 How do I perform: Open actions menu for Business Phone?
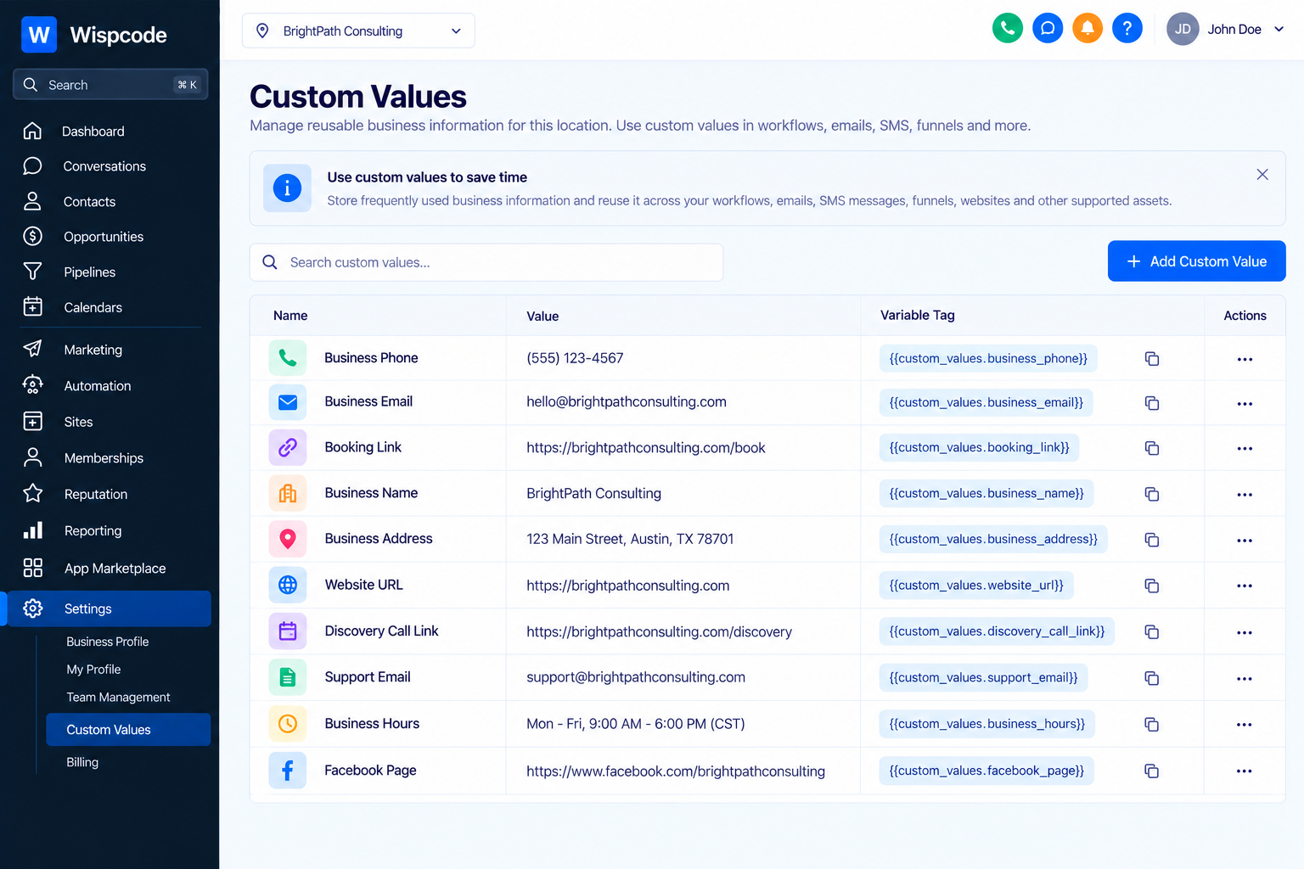pos(1245,359)
